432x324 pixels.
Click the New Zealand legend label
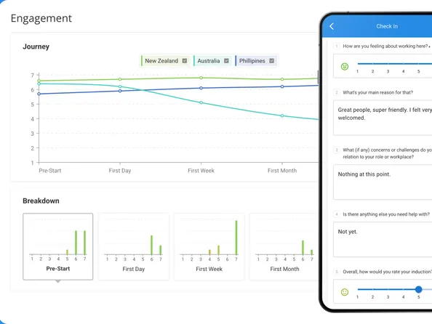coord(161,61)
